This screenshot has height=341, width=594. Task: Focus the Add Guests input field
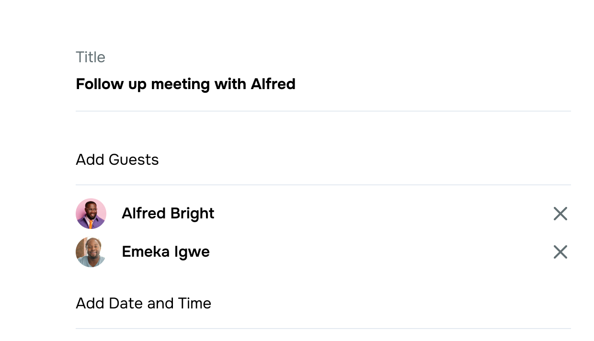[323, 159]
